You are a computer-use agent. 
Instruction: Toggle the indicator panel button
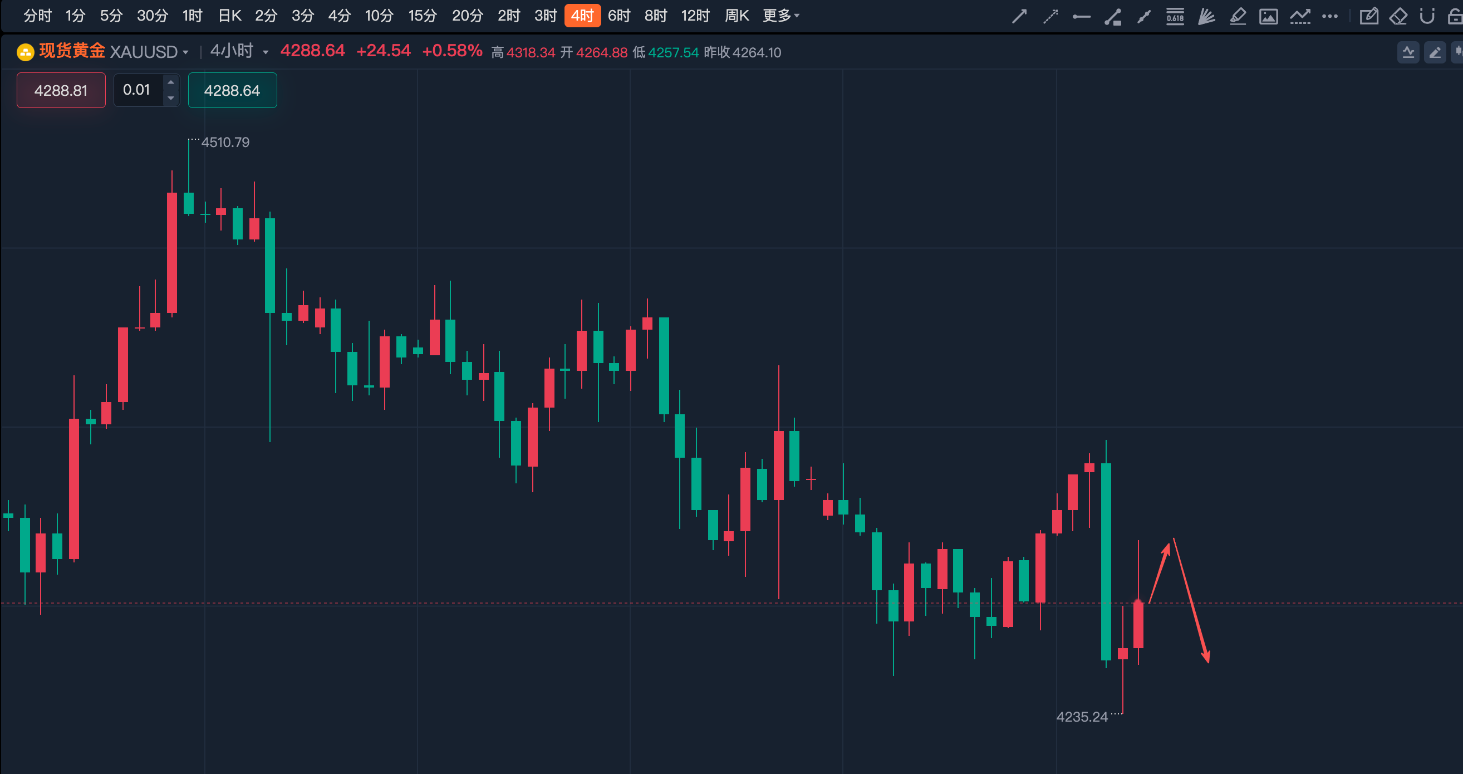coord(1408,53)
